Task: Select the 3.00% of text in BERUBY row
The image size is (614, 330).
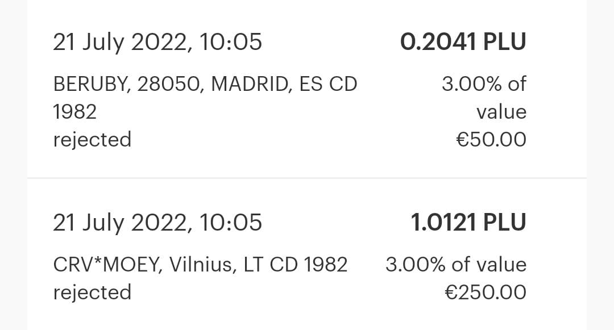Action: point(484,84)
